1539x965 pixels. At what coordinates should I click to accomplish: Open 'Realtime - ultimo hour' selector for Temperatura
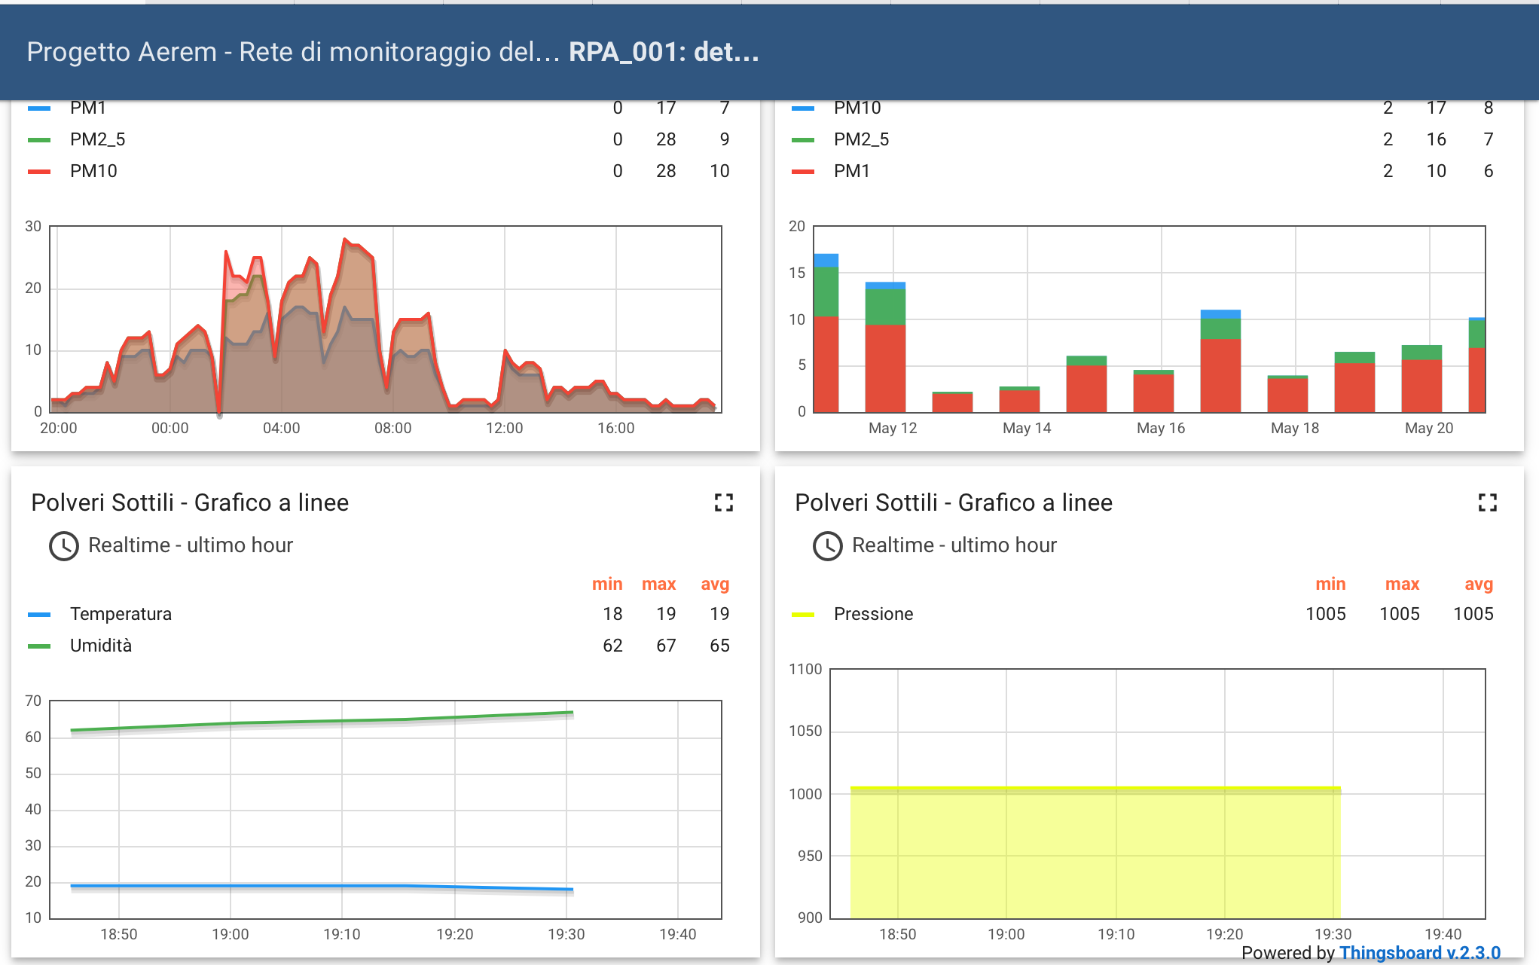(x=190, y=545)
